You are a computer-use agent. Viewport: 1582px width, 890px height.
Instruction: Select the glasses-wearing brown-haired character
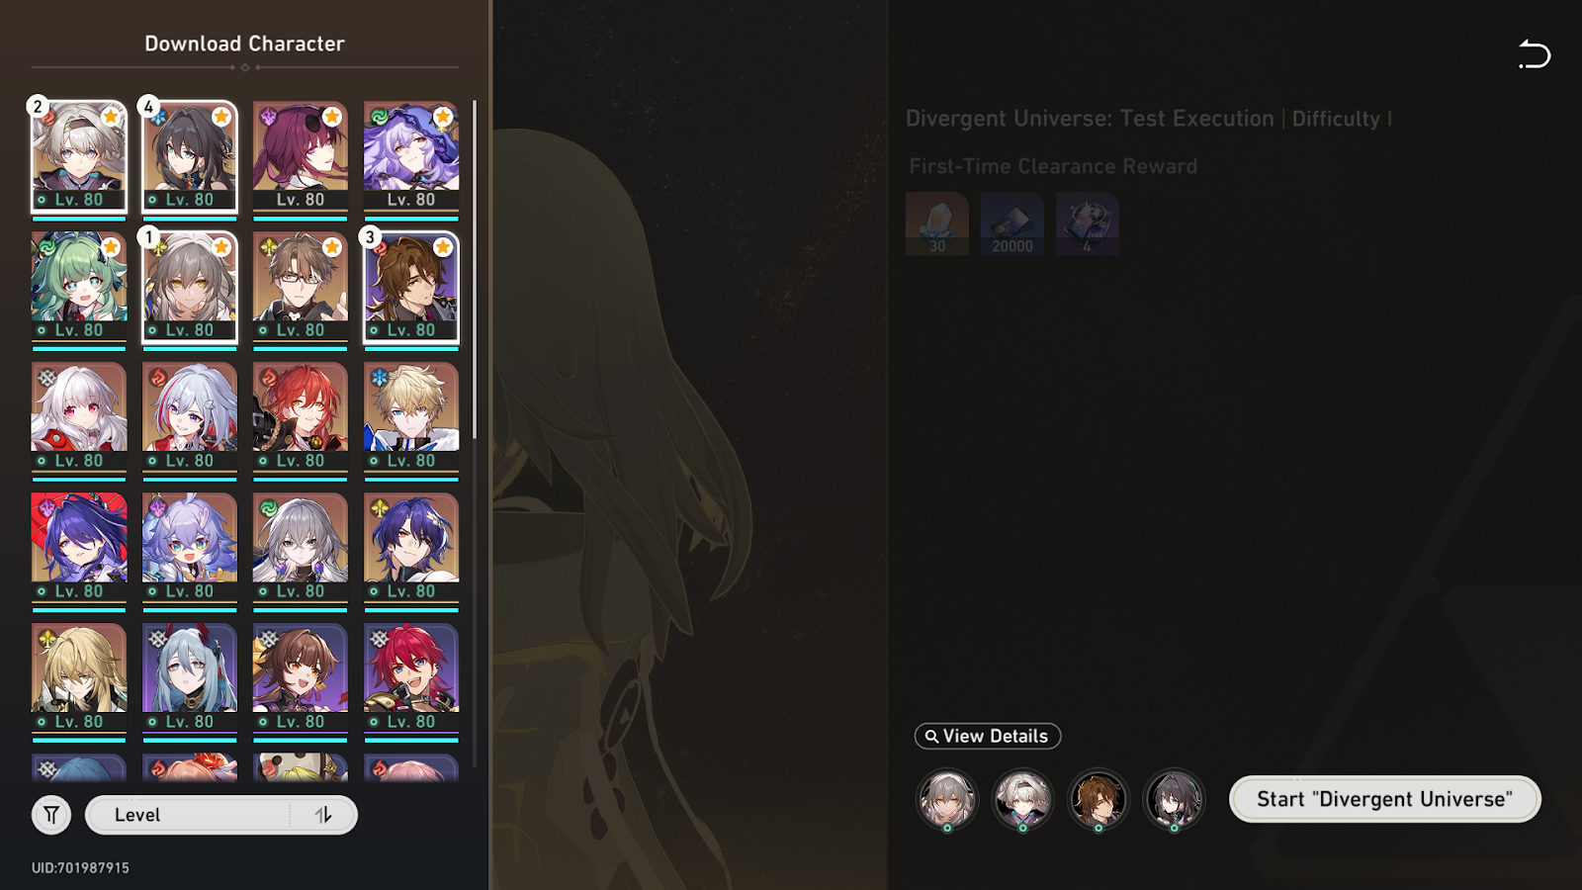coord(301,289)
